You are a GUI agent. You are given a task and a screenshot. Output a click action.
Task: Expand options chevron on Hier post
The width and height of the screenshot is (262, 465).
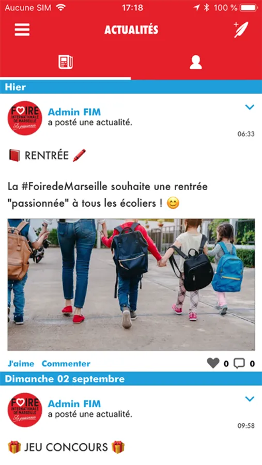(x=250, y=107)
